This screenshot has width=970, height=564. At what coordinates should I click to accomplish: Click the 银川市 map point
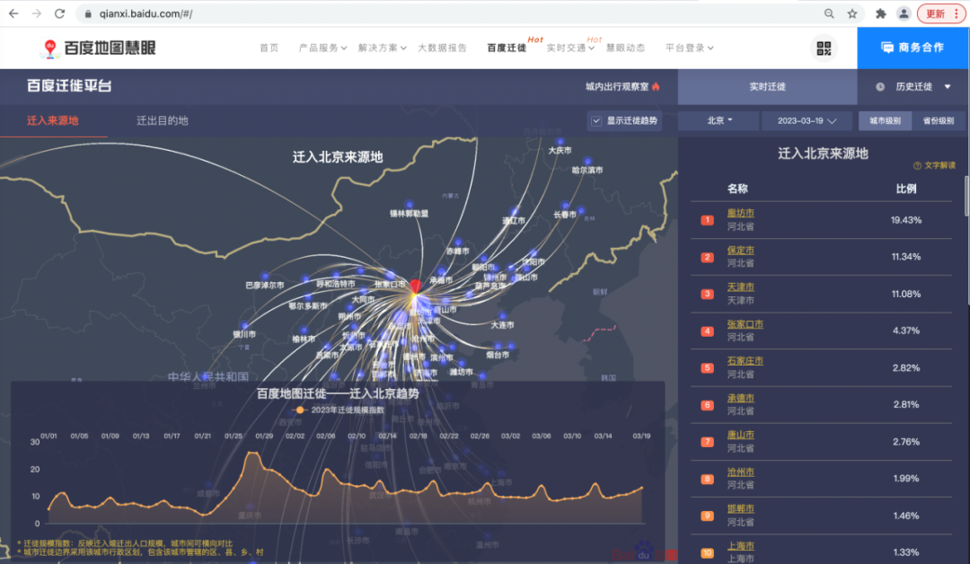pyautogui.click(x=245, y=326)
